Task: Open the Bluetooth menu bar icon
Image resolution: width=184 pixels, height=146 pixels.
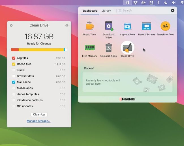Action: [158, 3]
